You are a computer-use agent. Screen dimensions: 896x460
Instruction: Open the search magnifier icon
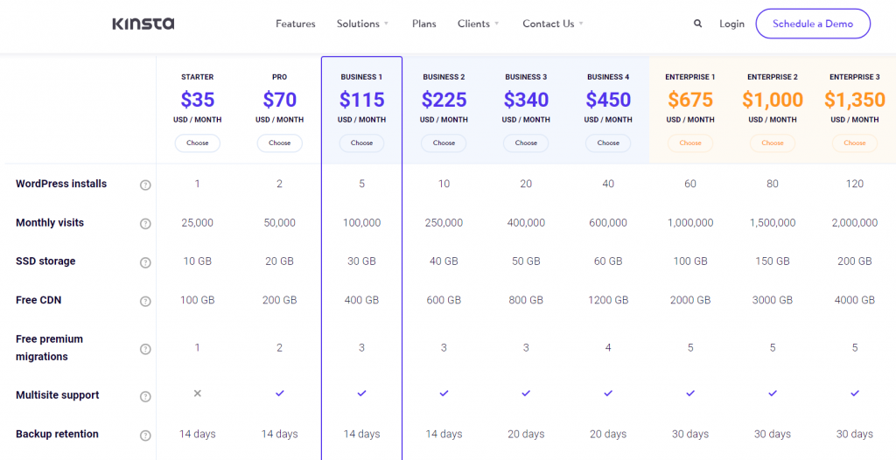[697, 24]
